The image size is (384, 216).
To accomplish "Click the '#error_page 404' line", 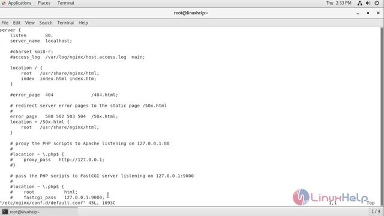I will 64,95.
